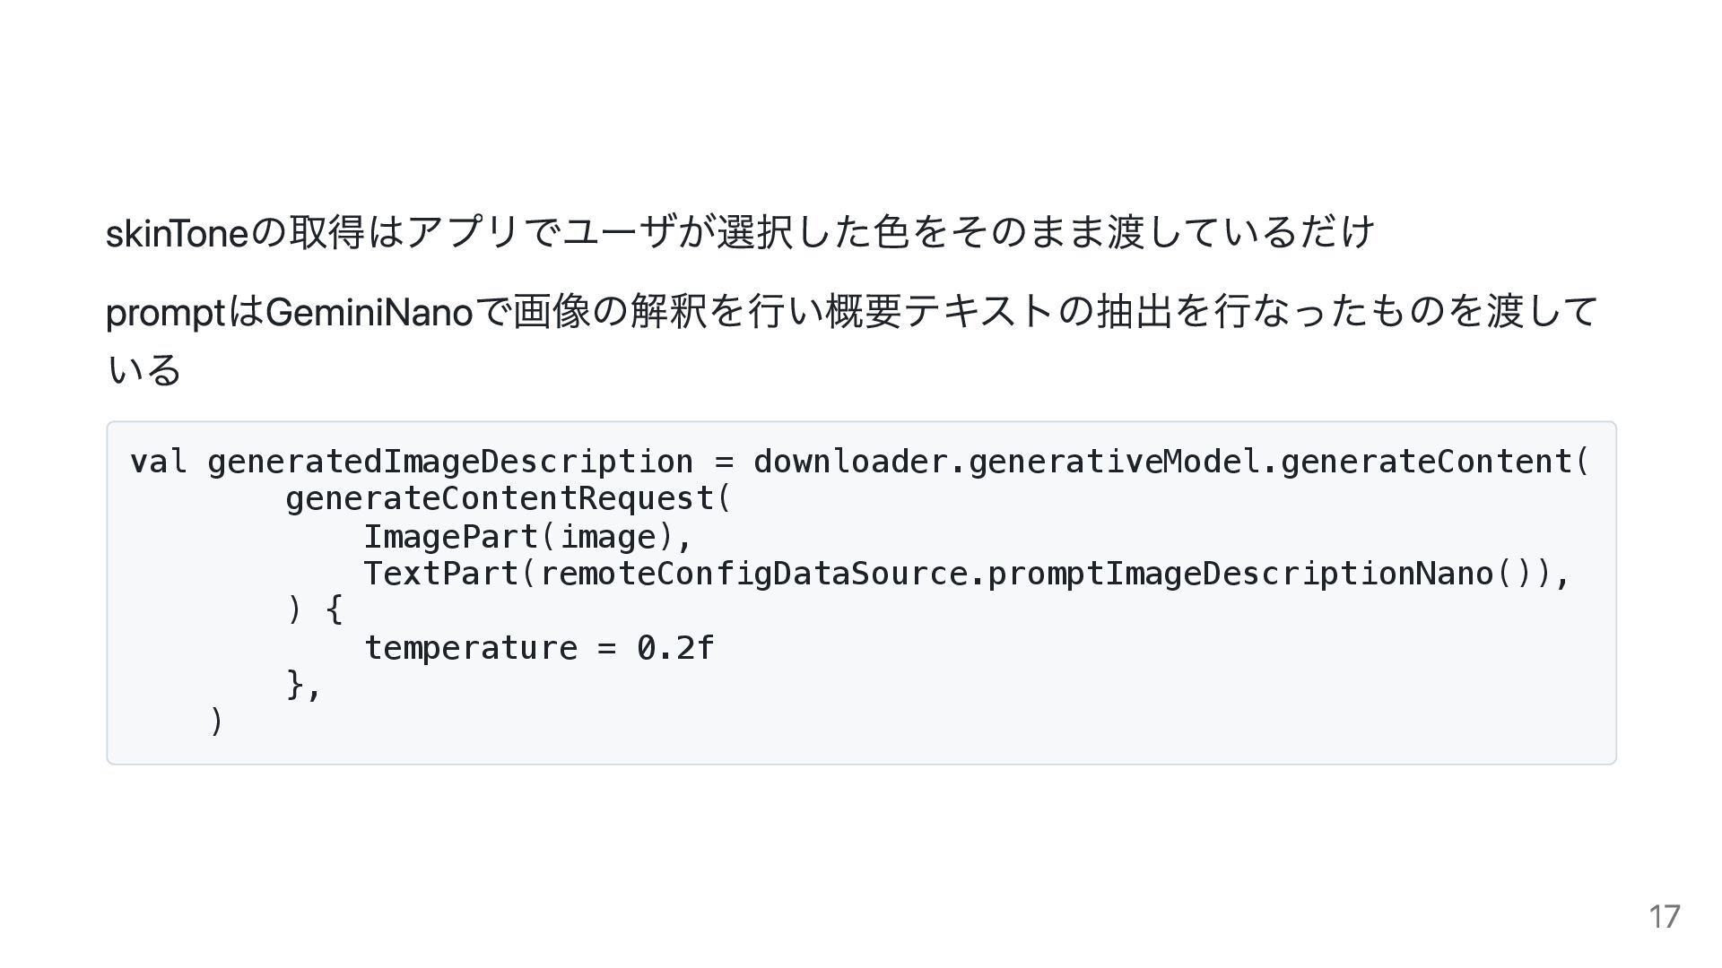The width and height of the screenshot is (1722, 968).
Task: Click the val keyword in the code
Action: point(159,462)
